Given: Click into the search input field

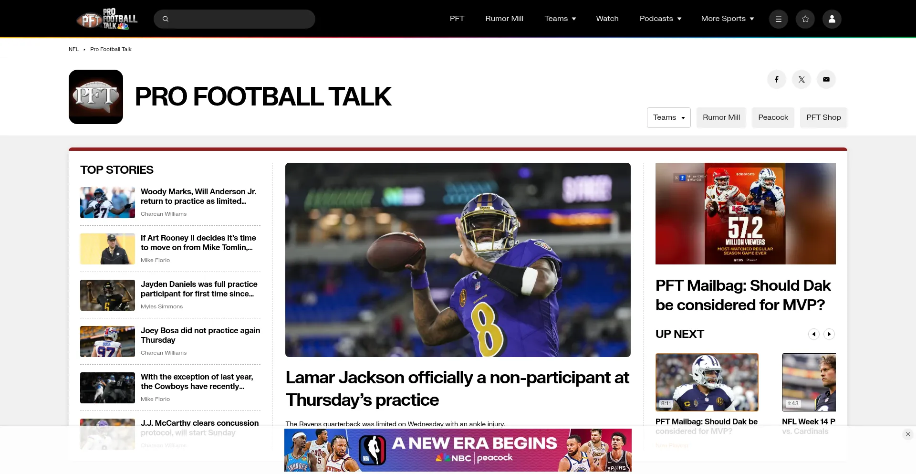Looking at the screenshot, I should [241, 19].
